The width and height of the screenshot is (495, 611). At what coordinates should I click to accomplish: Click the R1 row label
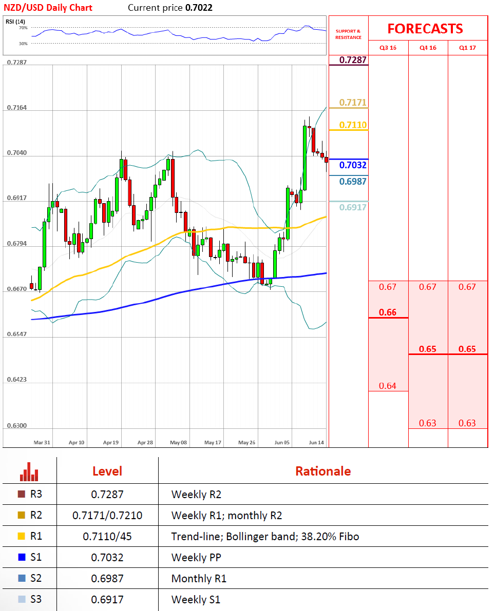36,536
